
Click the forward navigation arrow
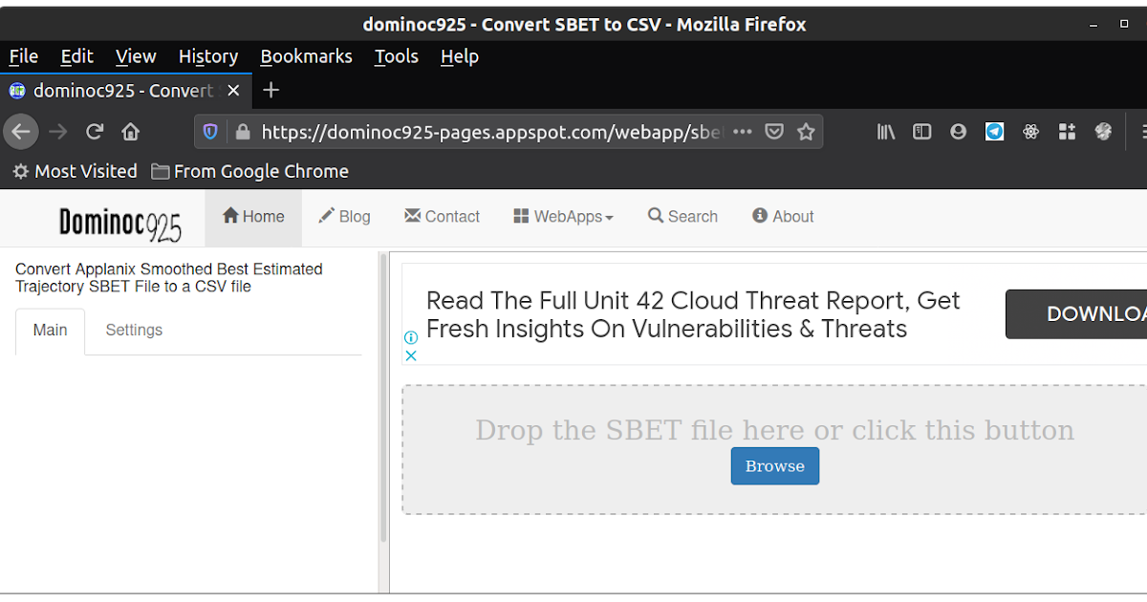57,131
